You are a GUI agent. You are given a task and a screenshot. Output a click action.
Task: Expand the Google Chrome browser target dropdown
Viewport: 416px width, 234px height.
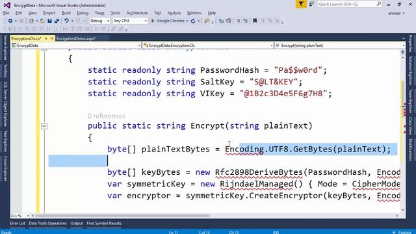[x=187, y=21]
